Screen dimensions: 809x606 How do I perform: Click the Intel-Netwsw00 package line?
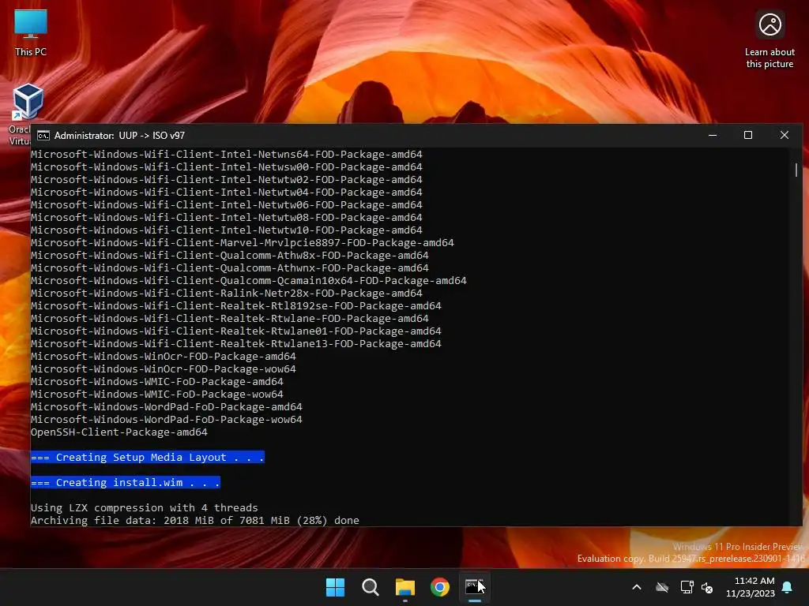[x=227, y=167]
